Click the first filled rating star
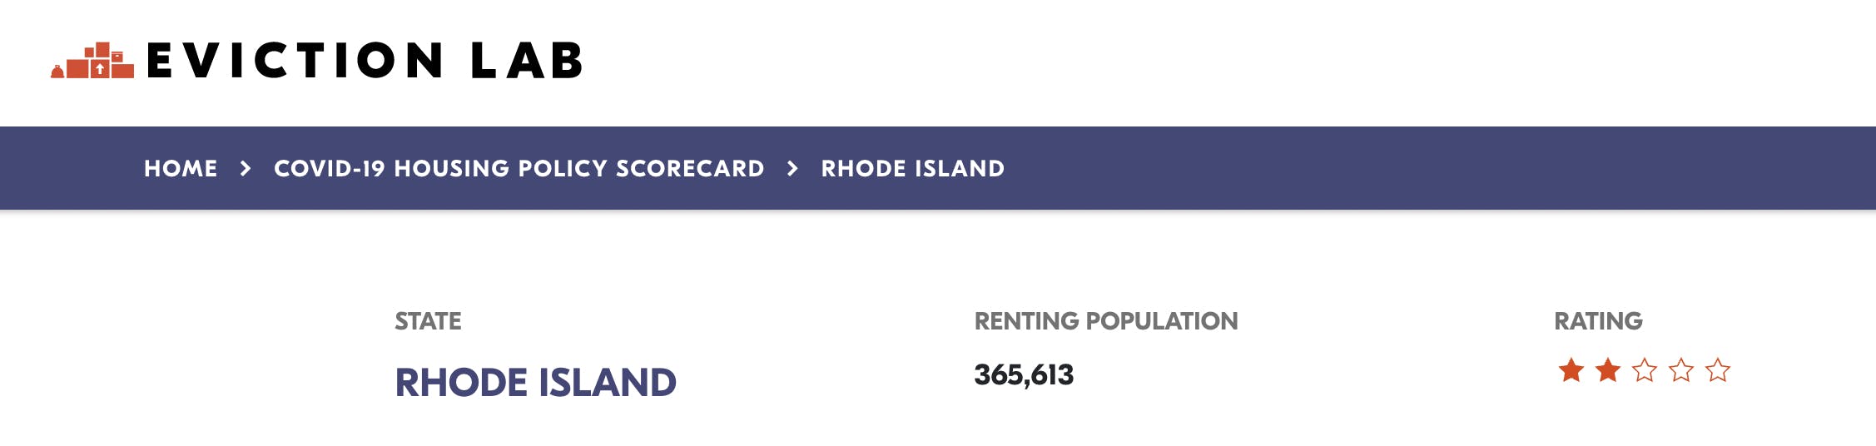1876x446 pixels. tap(1571, 370)
